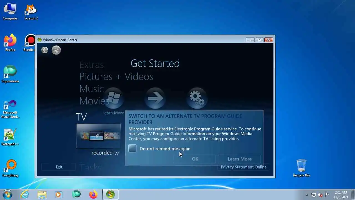Click the network tray icon

(x=314, y=195)
